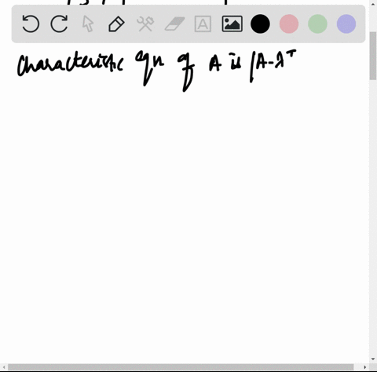Activate the text box tool
The height and width of the screenshot is (372, 377).
pyautogui.click(x=203, y=24)
